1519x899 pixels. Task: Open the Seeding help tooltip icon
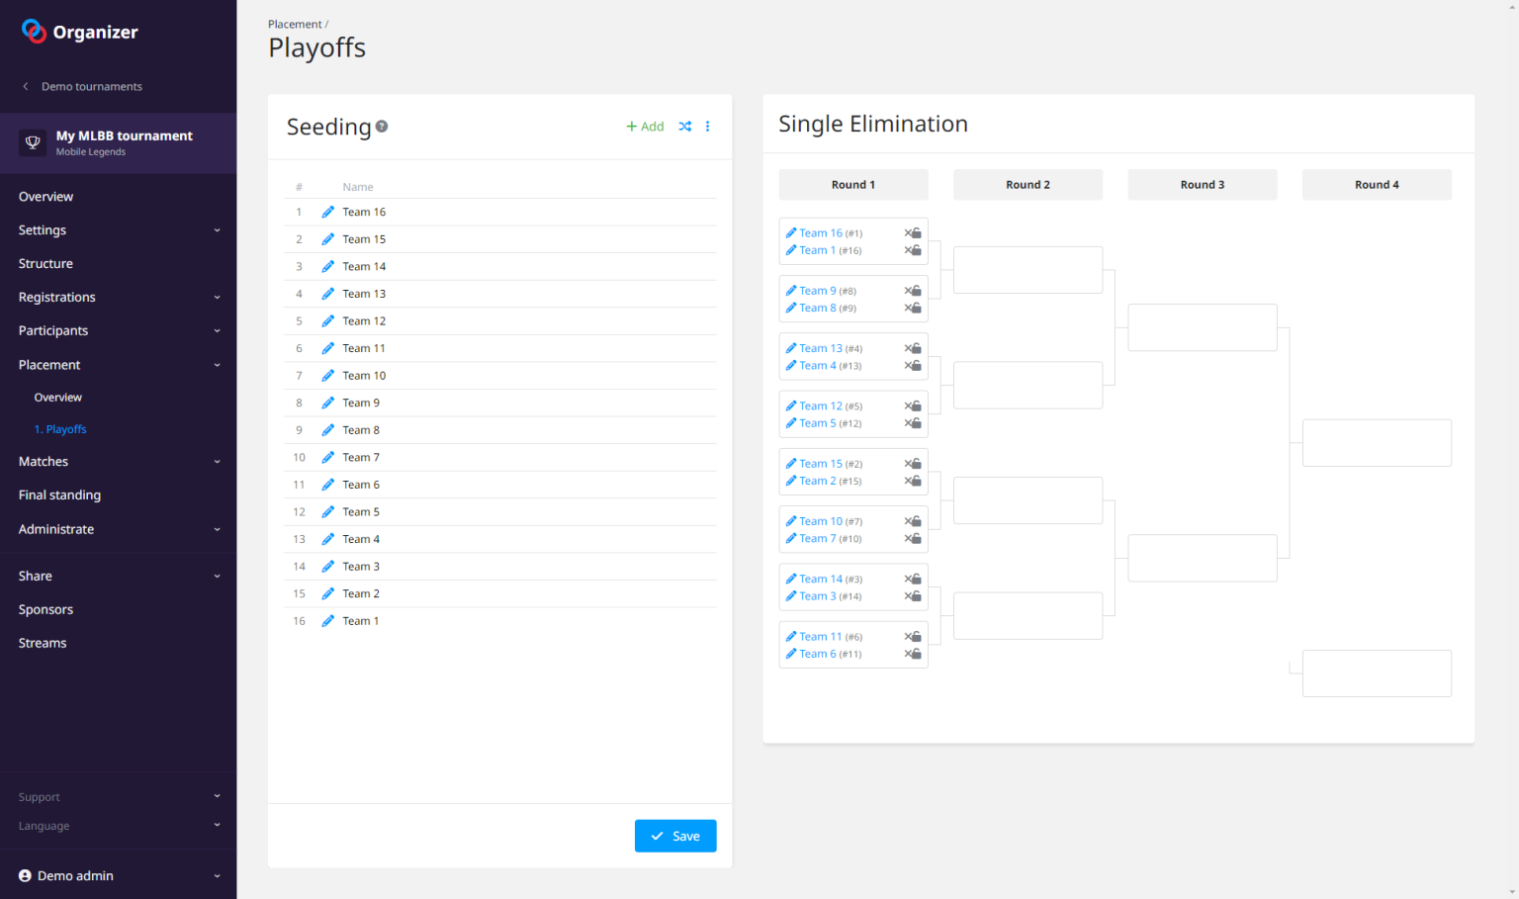[382, 127]
